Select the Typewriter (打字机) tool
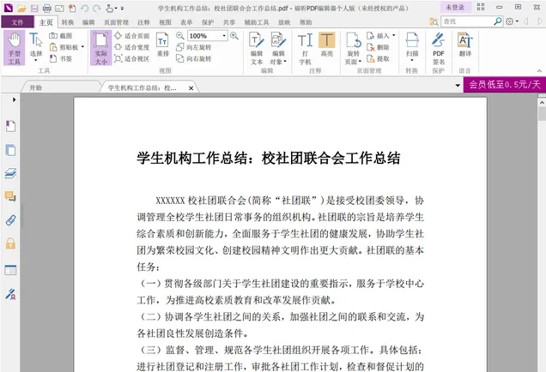This screenshot has width=546, height=372. (305, 48)
